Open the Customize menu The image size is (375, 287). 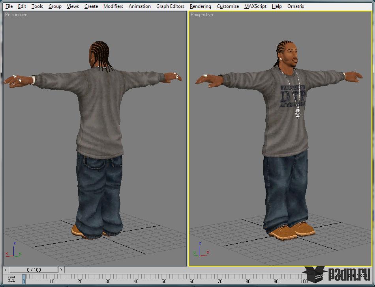coord(228,6)
